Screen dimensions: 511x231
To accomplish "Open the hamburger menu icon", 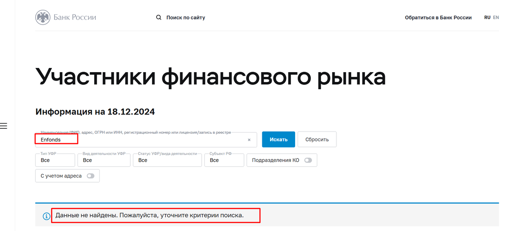I will point(3,126).
